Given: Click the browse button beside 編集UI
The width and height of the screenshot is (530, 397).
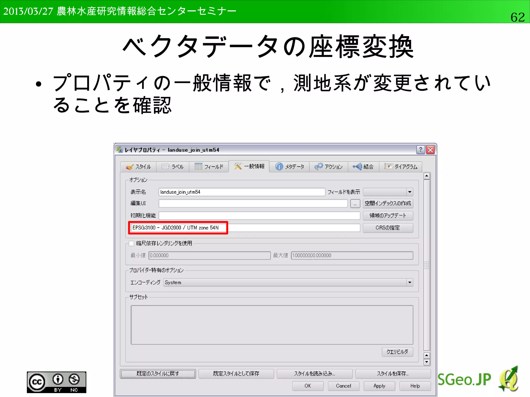Looking at the screenshot, I should click(355, 204).
